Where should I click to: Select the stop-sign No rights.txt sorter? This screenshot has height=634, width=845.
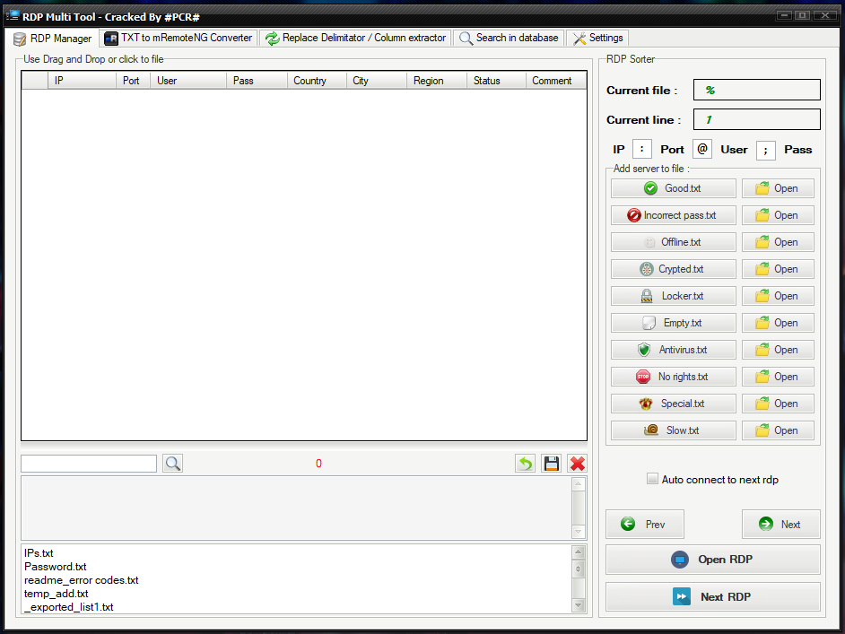(x=673, y=377)
